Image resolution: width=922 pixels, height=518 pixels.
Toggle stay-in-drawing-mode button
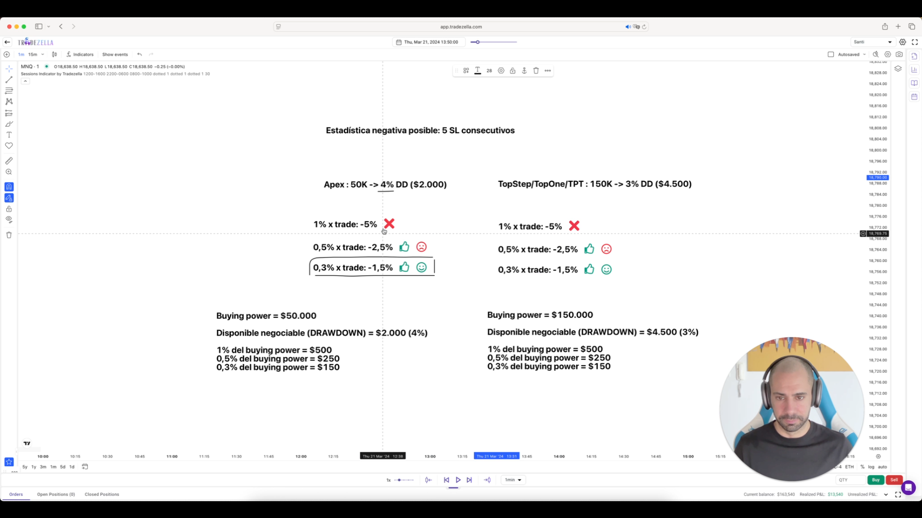[x=9, y=198]
